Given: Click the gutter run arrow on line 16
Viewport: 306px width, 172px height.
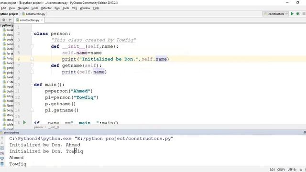Looking at the screenshot, I should [24, 122].
